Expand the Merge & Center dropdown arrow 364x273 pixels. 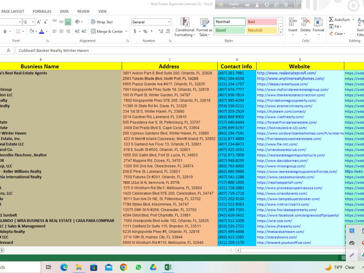pyautogui.click(x=127, y=31)
